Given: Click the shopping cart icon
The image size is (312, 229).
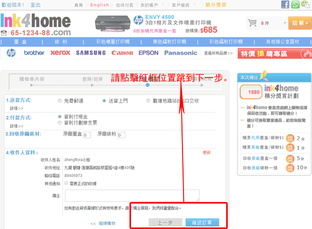Looking at the screenshot, I should pyautogui.click(x=252, y=23).
